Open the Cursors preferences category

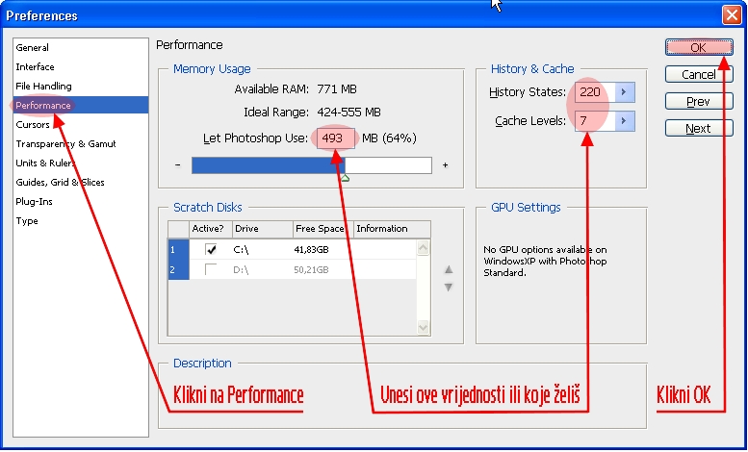tap(33, 124)
